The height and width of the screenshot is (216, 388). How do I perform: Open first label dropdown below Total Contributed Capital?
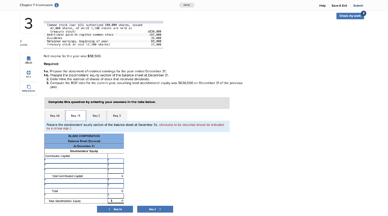[76, 181]
